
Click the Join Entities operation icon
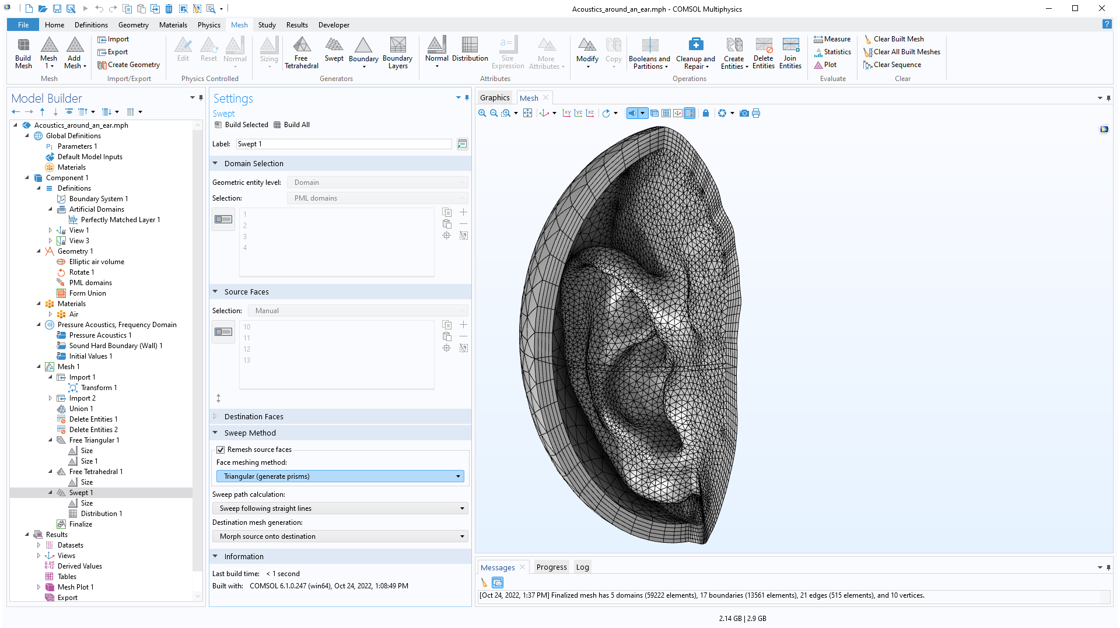[x=790, y=53]
